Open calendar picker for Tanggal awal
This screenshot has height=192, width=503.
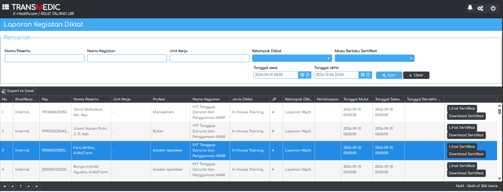point(302,75)
